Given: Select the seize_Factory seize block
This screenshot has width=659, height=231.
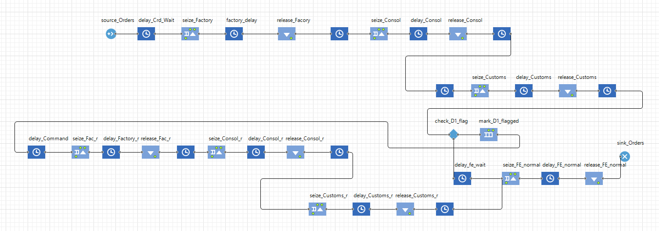Looking at the screenshot, I should (x=190, y=34).
